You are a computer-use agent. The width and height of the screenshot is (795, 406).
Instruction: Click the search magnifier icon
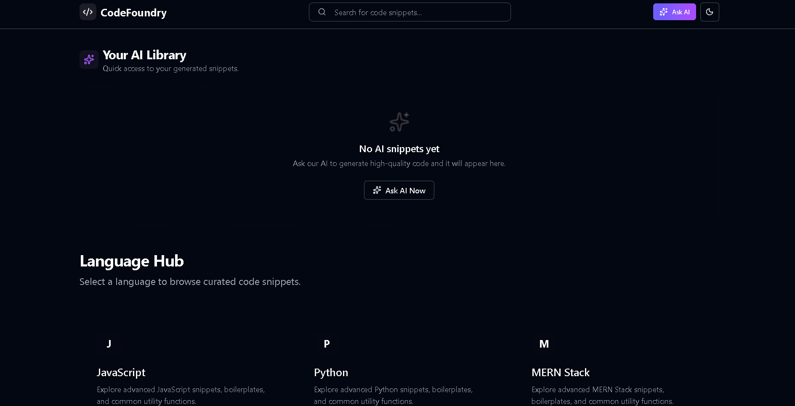click(322, 12)
